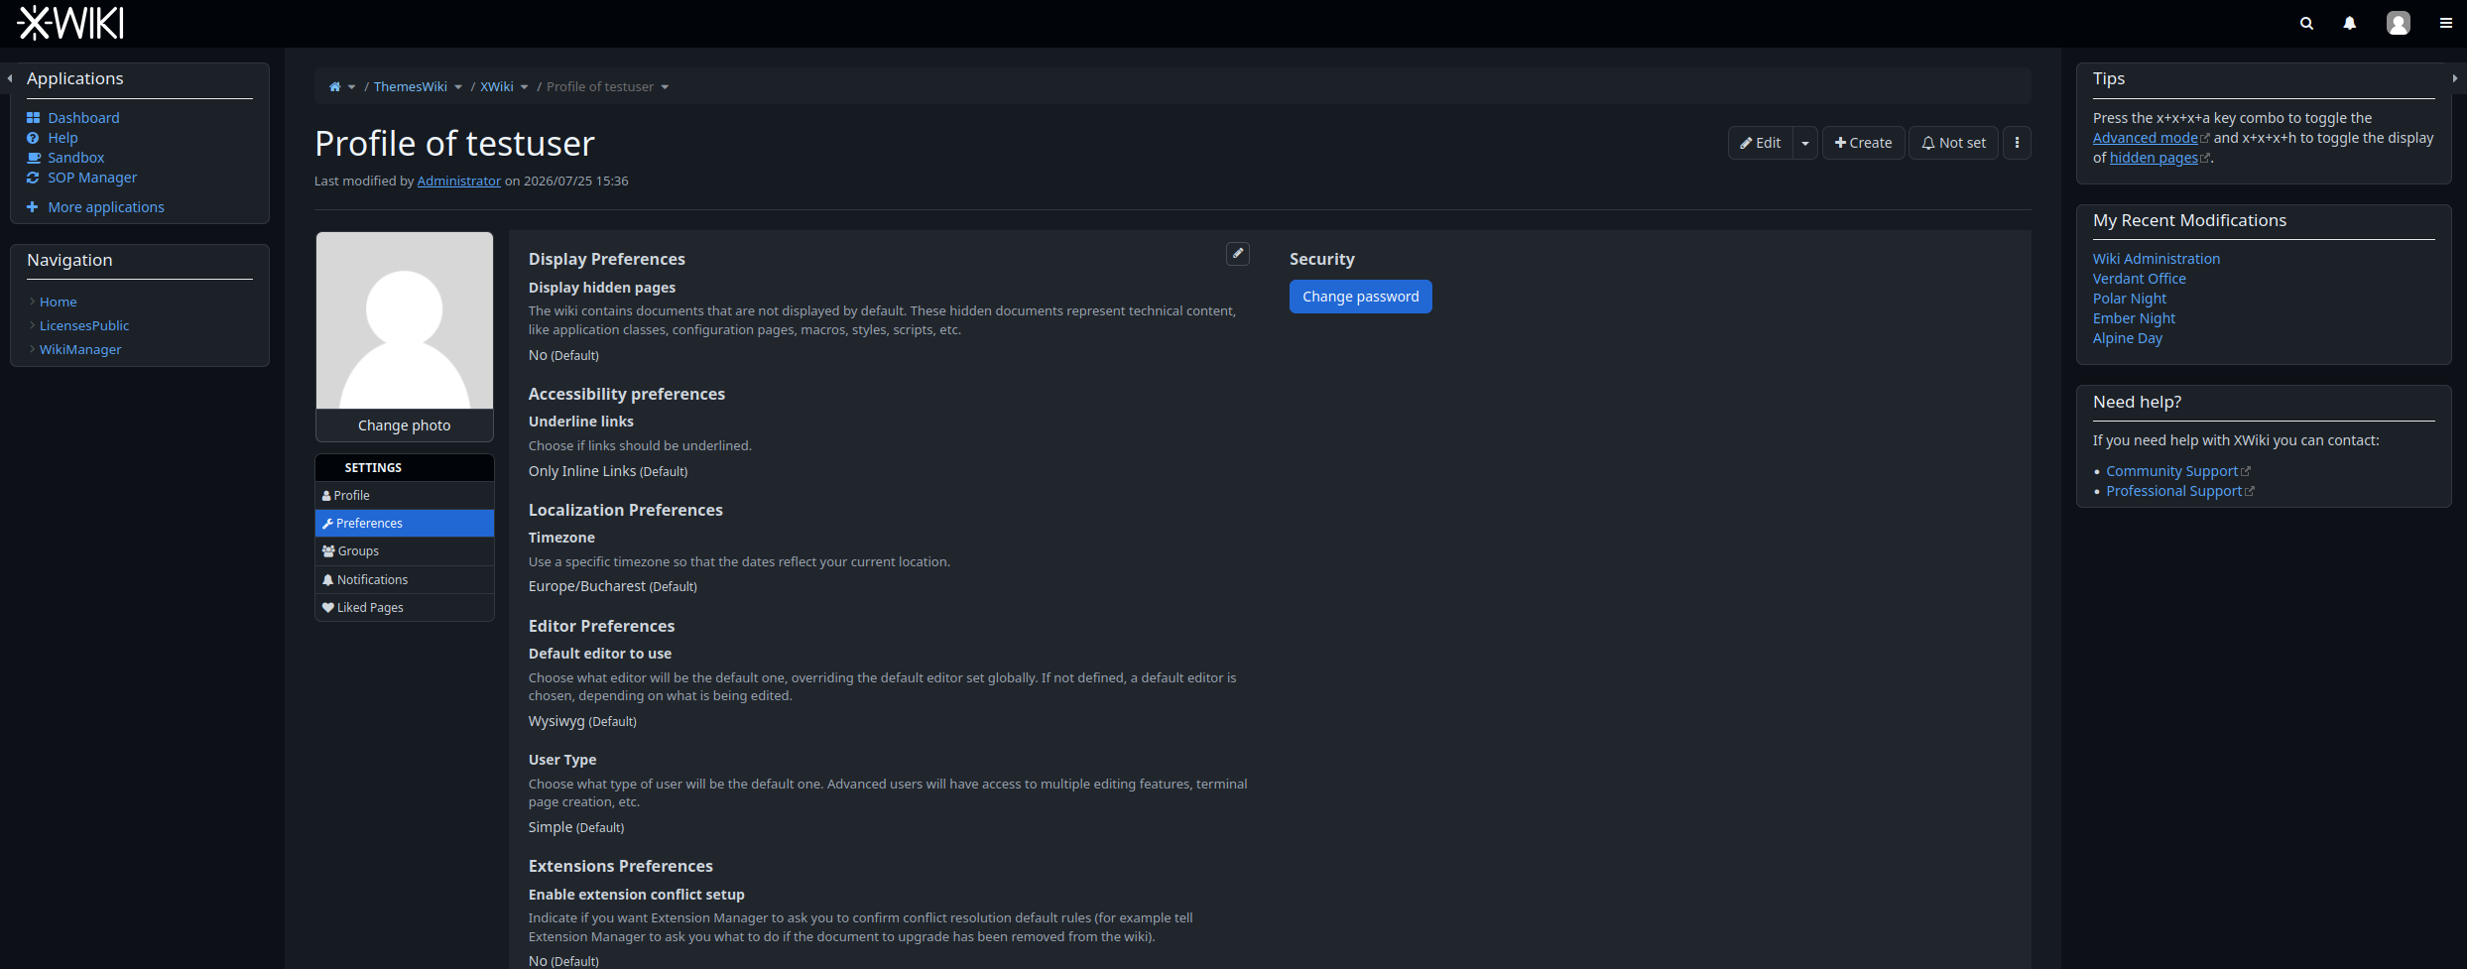This screenshot has width=2467, height=969.
Task: Expand Profile of testuser breadcrumb dropdown
Action: [x=665, y=87]
